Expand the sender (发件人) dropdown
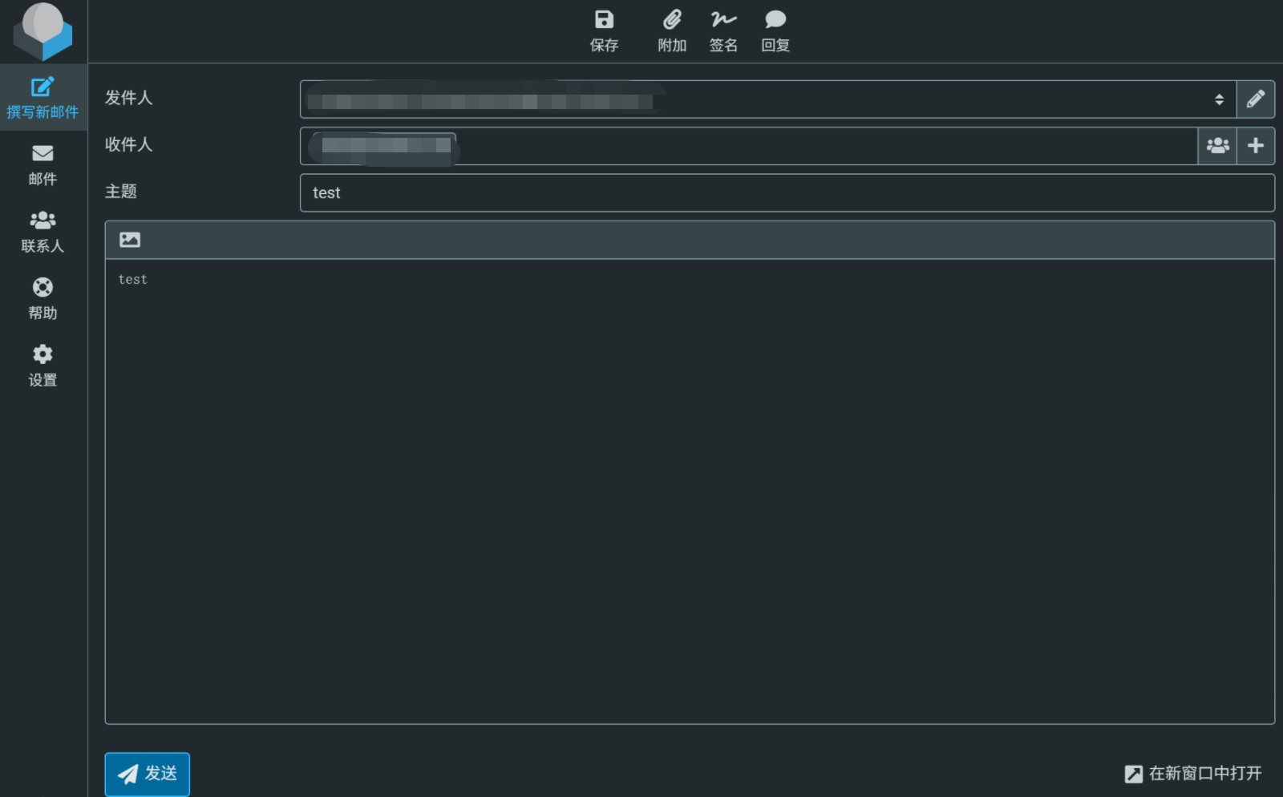Viewport: 1283px width, 797px height. (1218, 99)
